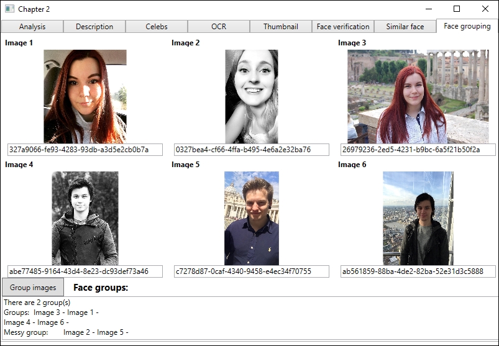
Task: Maximize the Chapter 2 window
Action: [x=457, y=9]
